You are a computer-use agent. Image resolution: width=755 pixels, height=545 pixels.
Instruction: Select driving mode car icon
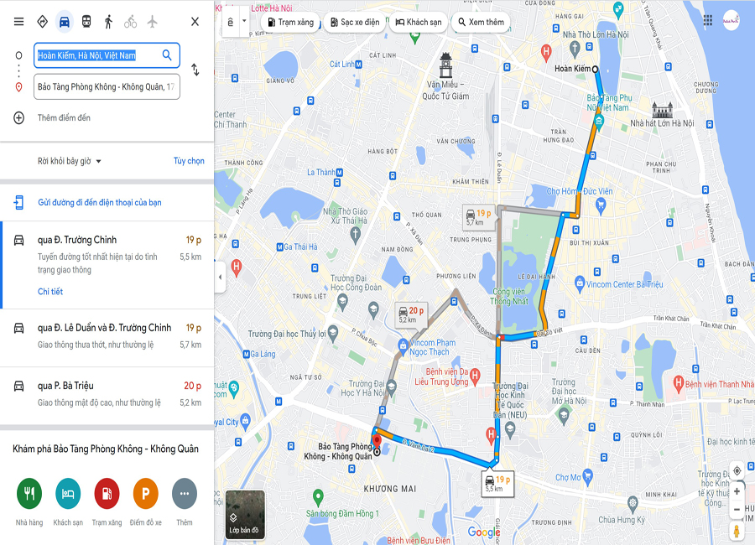64,22
